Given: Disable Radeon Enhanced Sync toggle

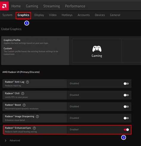Looking at the screenshot, I should (126, 130).
